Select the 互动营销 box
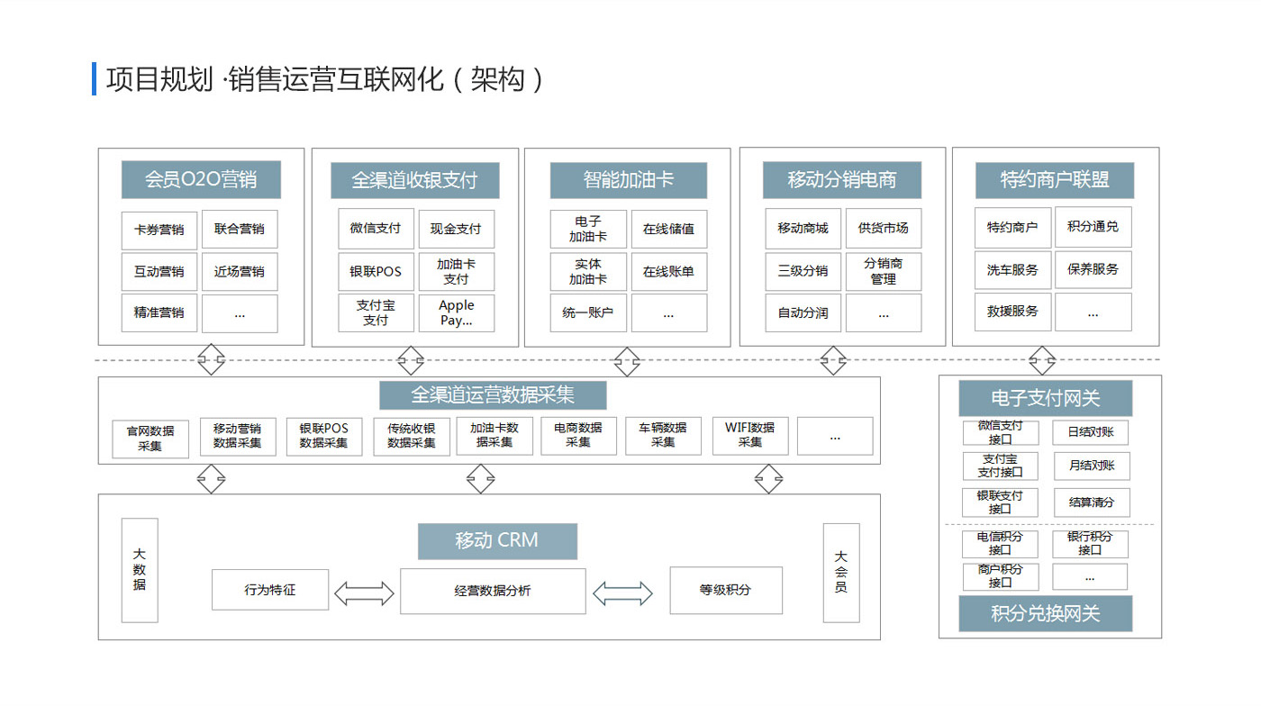The image size is (1261, 706). point(159,271)
